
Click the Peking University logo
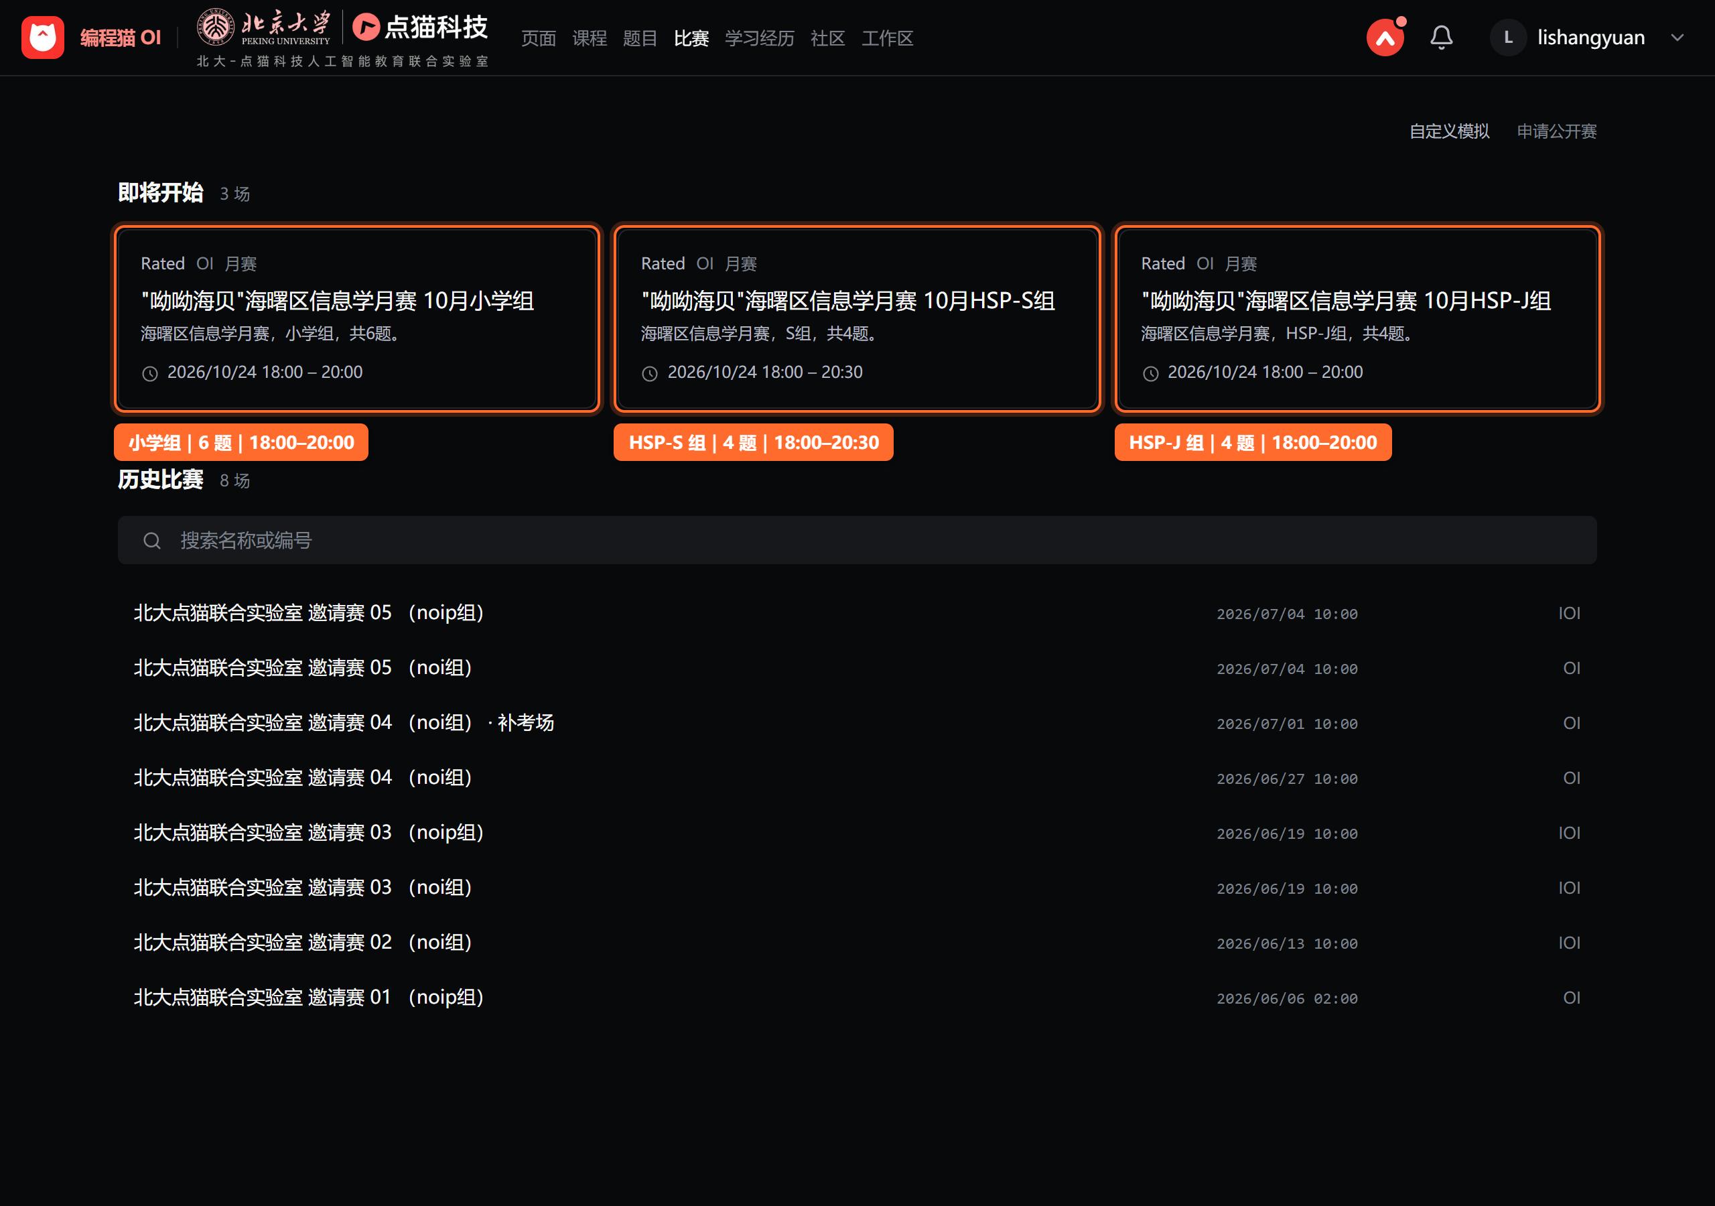click(x=263, y=27)
